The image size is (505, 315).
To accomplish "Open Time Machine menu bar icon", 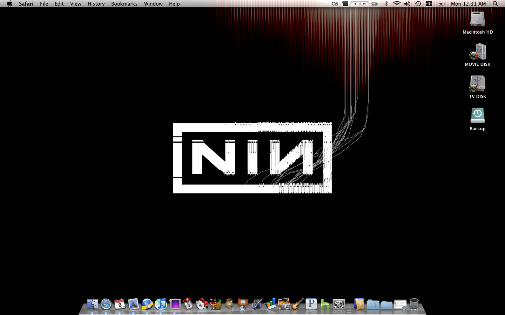I will (x=418, y=4).
